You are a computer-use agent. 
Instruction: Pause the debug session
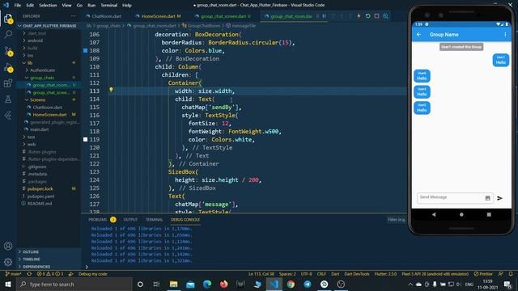(x=324, y=16)
